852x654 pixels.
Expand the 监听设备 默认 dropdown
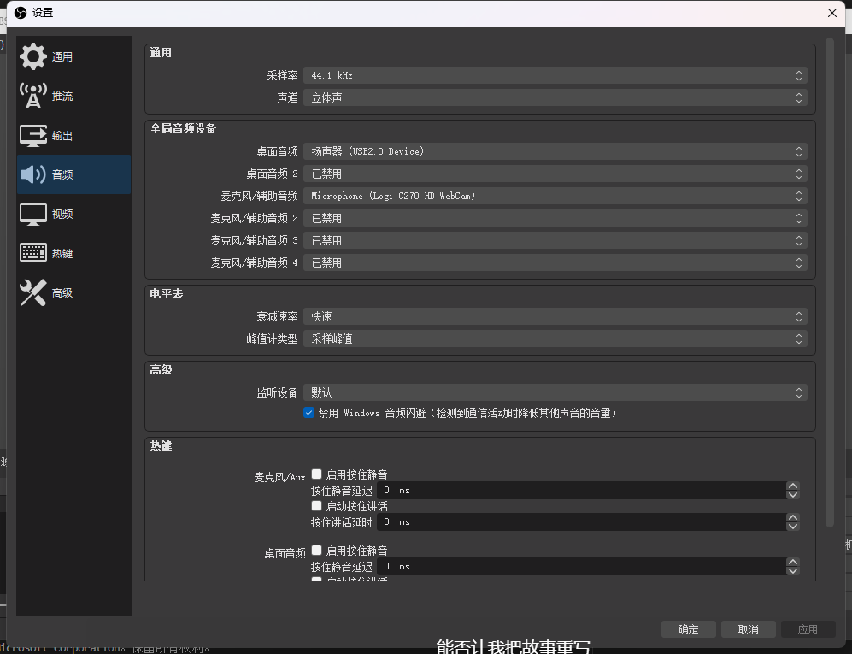click(x=554, y=392)
